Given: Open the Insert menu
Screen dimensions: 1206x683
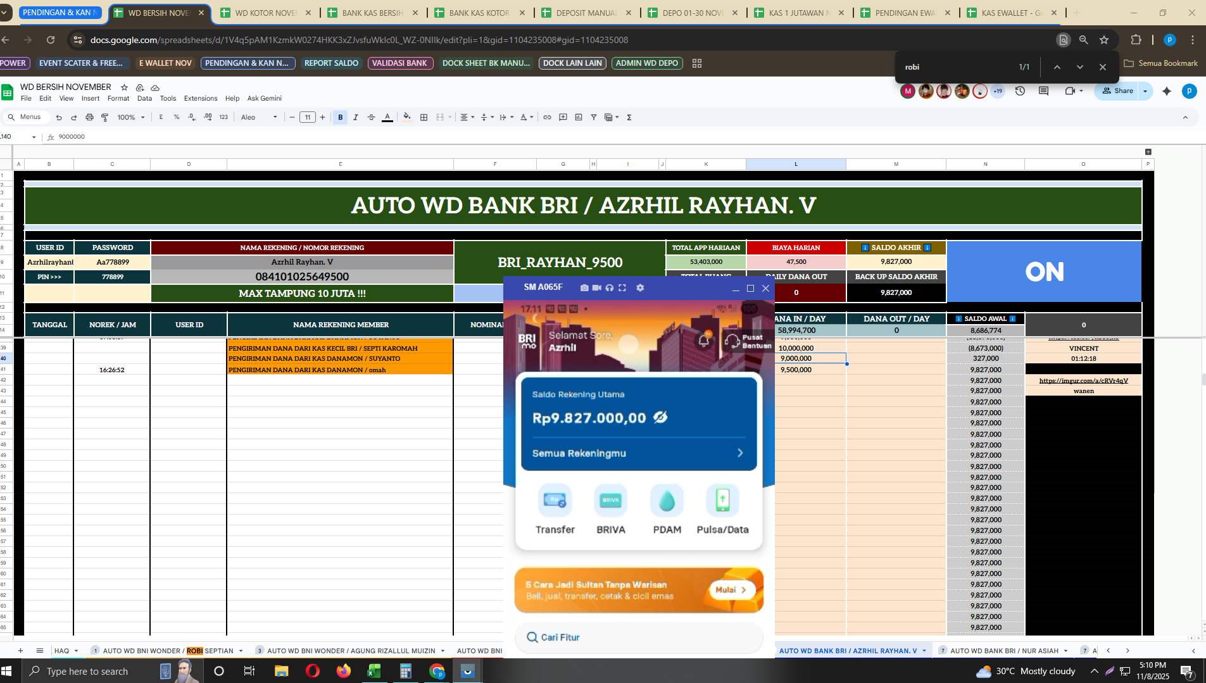Looking at the screenshot, I should (x=91, y=98).
